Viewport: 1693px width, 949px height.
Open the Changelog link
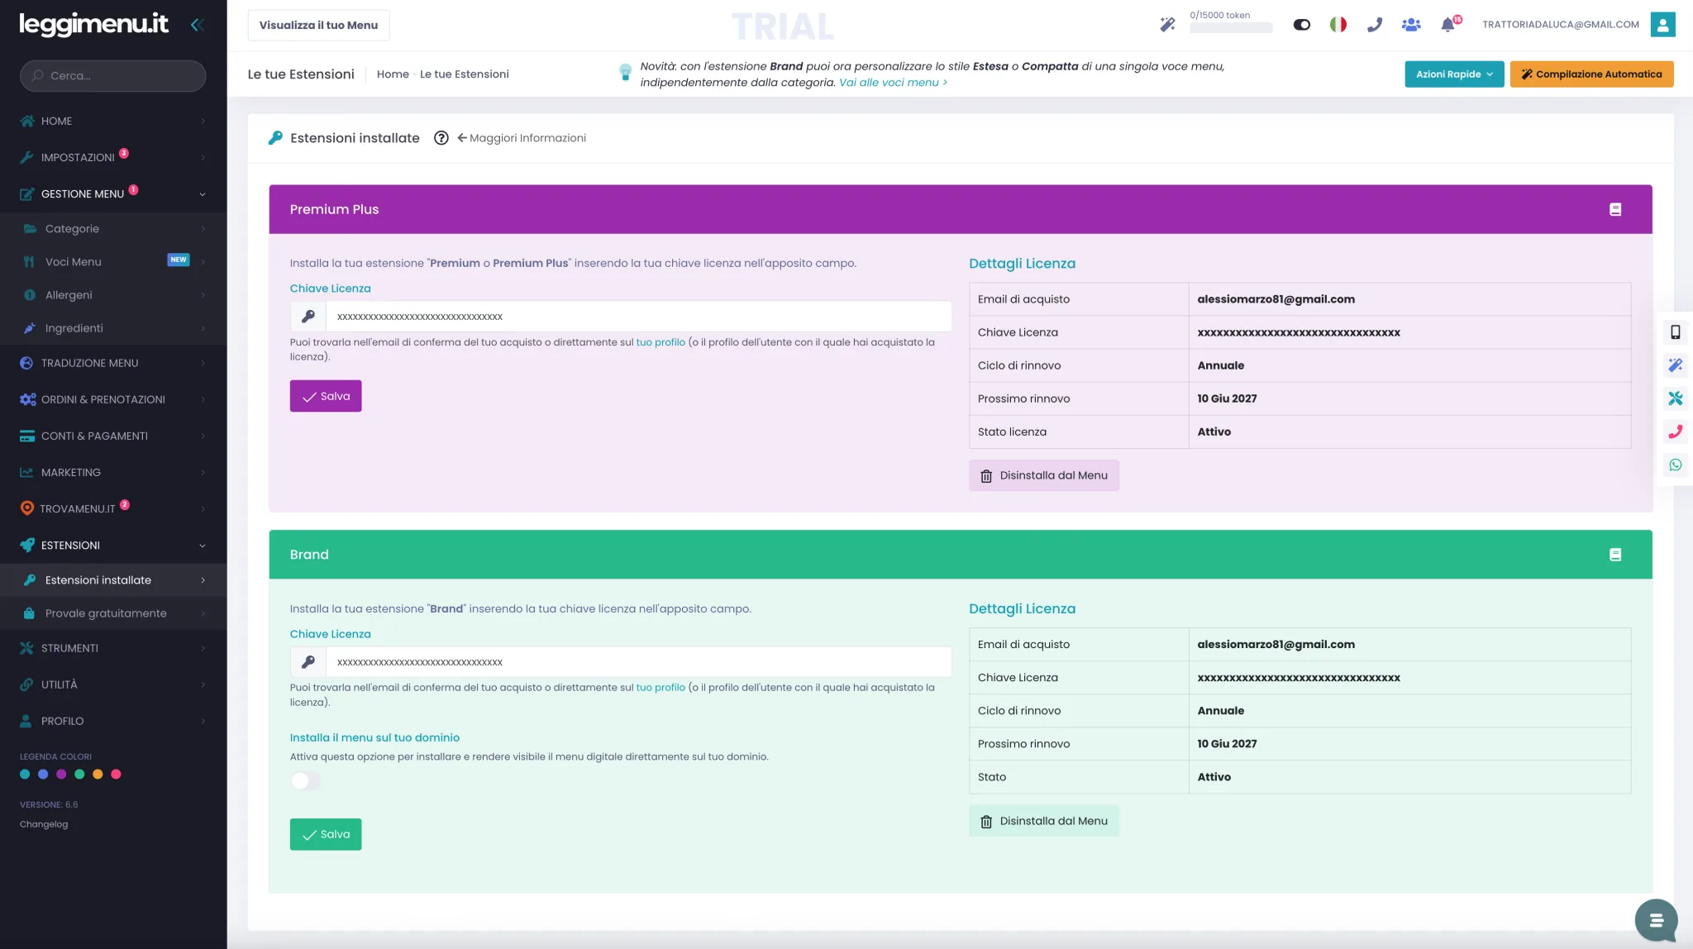point(44,824)
